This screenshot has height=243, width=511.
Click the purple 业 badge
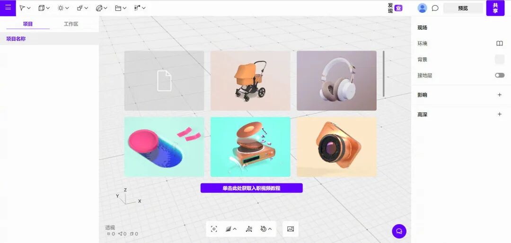coord(398,8)
